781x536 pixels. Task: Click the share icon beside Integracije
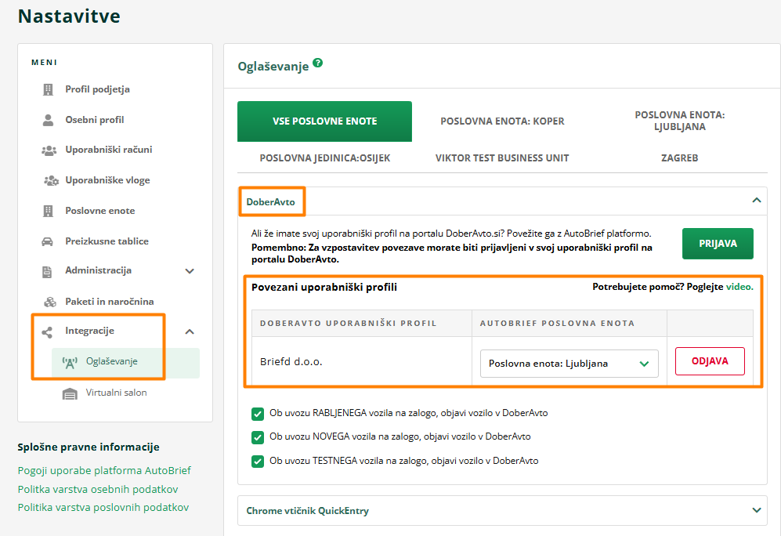click(x=47, y=332)
